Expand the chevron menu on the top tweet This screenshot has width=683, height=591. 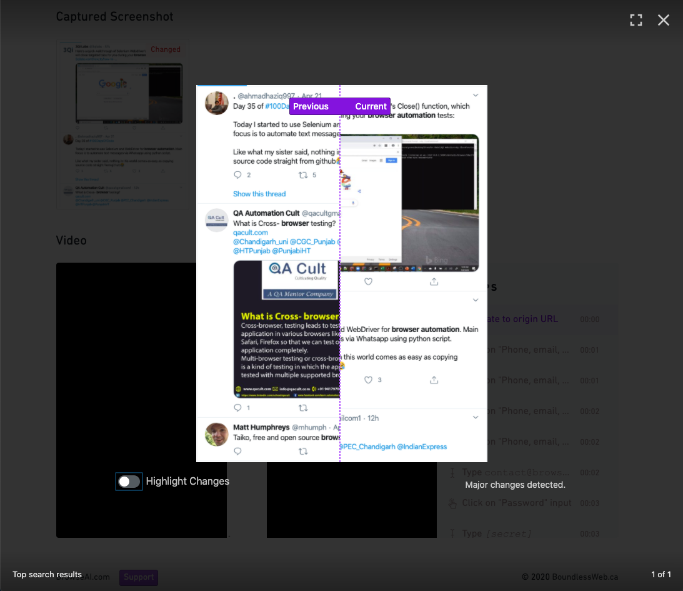click(476, 95)
